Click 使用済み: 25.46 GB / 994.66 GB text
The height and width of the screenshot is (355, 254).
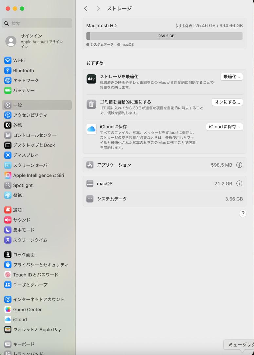[x=209, y=26]
